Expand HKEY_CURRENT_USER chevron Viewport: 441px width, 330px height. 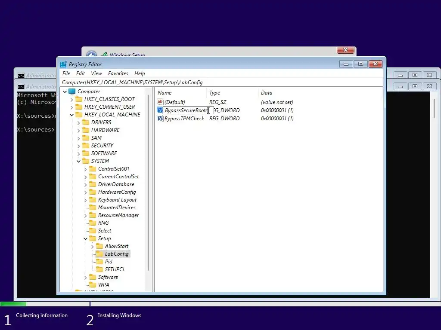point(72,107)
